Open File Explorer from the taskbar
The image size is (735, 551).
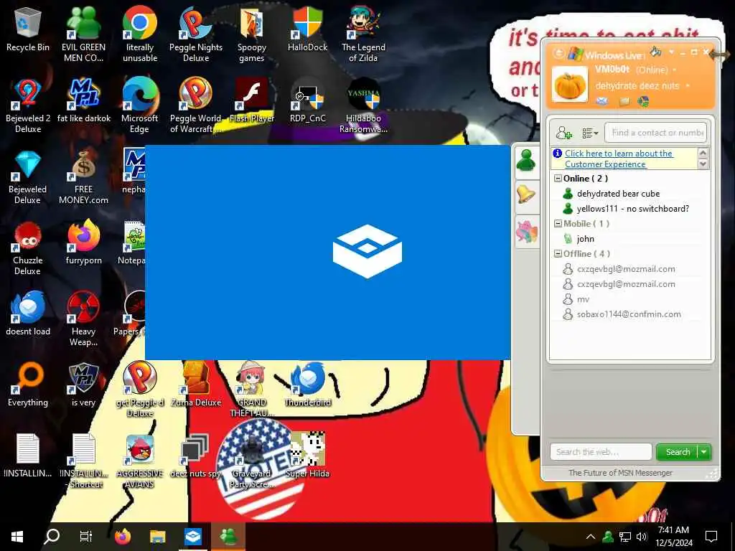coord(157,537)
